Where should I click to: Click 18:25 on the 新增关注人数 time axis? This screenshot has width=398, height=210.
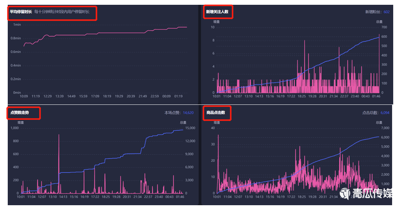pos(302,96)
